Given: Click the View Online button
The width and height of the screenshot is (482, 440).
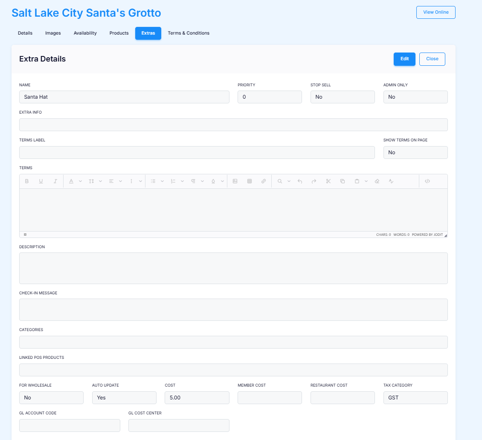Looking at the screenshot, I should coord(436,12).
